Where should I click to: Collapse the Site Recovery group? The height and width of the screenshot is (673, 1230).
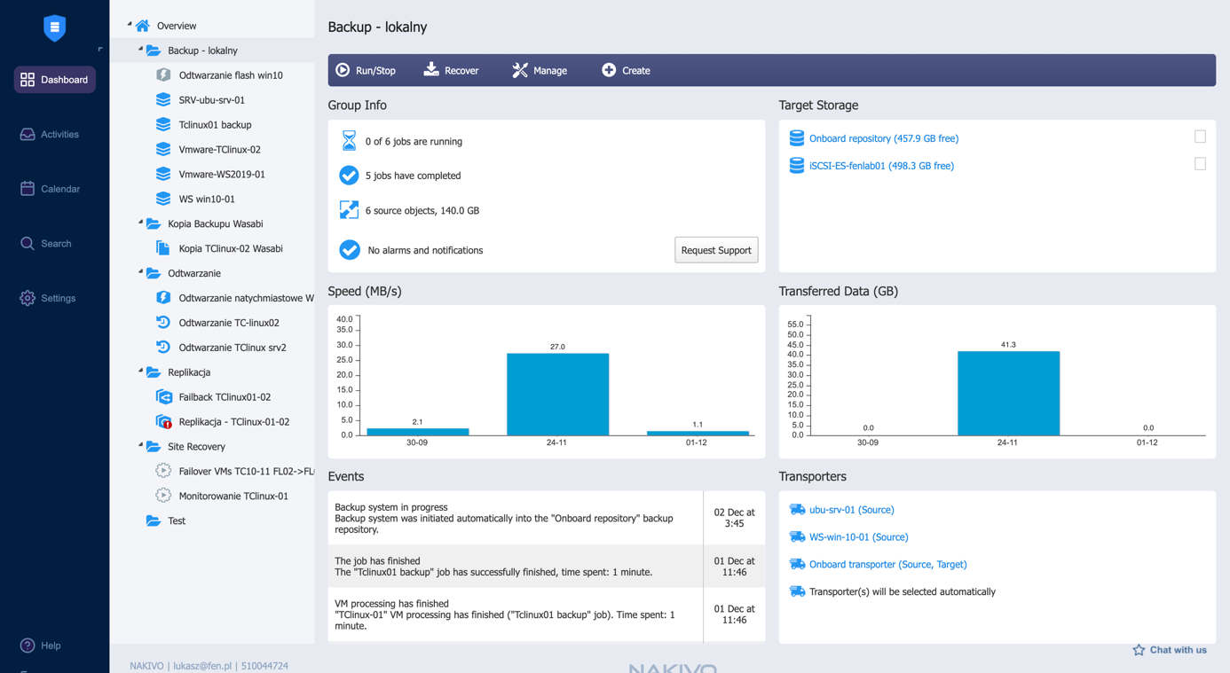(140, 446)
